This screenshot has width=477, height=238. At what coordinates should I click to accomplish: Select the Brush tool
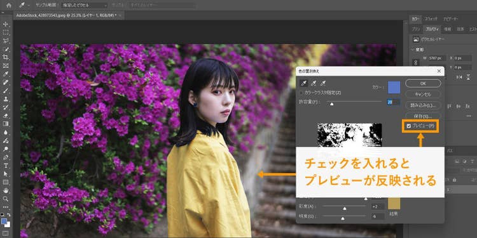point(6,91)
